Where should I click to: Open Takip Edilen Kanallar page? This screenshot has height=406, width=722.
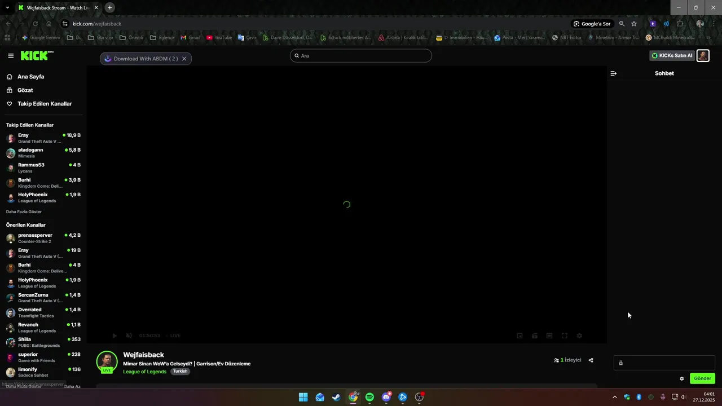click(x=45, y=104)
